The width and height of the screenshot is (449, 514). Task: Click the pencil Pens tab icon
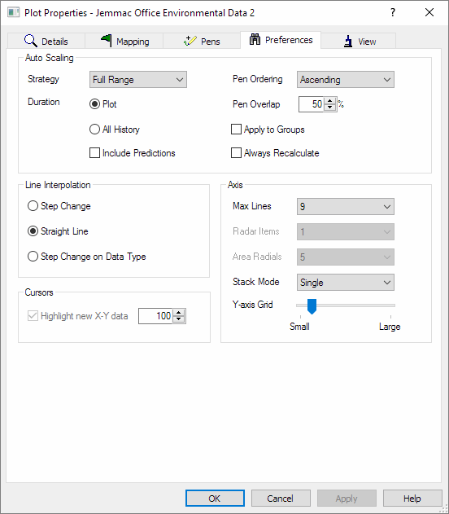click(x=190, y=41)
